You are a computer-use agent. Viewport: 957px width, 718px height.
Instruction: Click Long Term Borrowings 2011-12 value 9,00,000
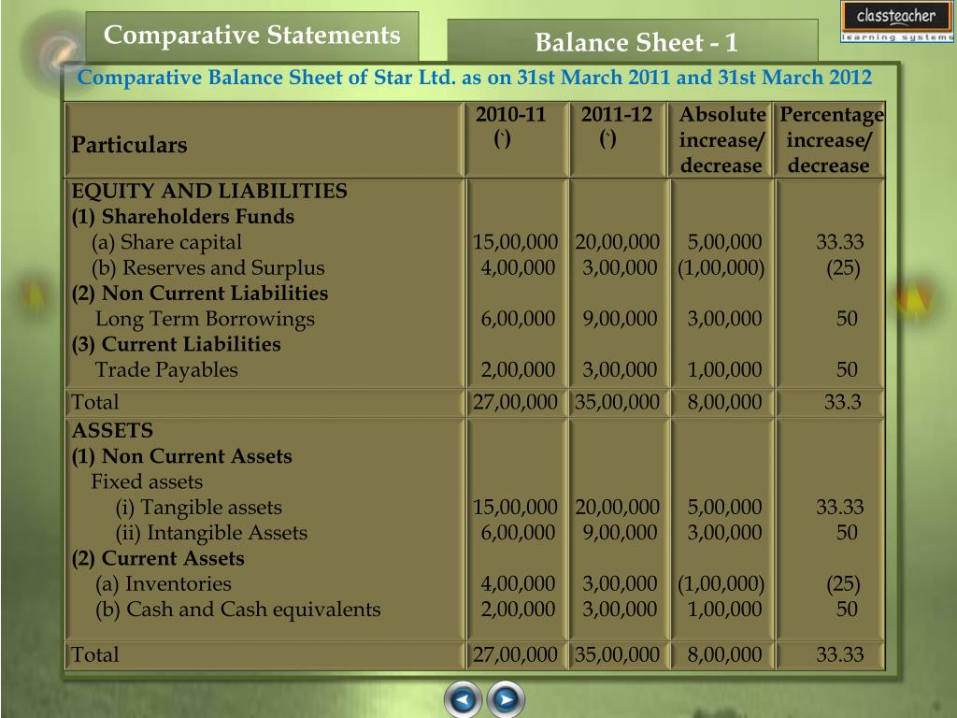(x=620, y=319)
